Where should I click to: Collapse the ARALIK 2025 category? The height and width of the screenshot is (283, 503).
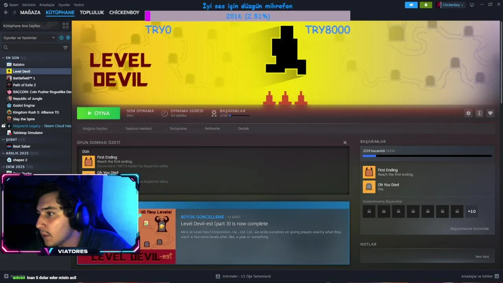4,153
